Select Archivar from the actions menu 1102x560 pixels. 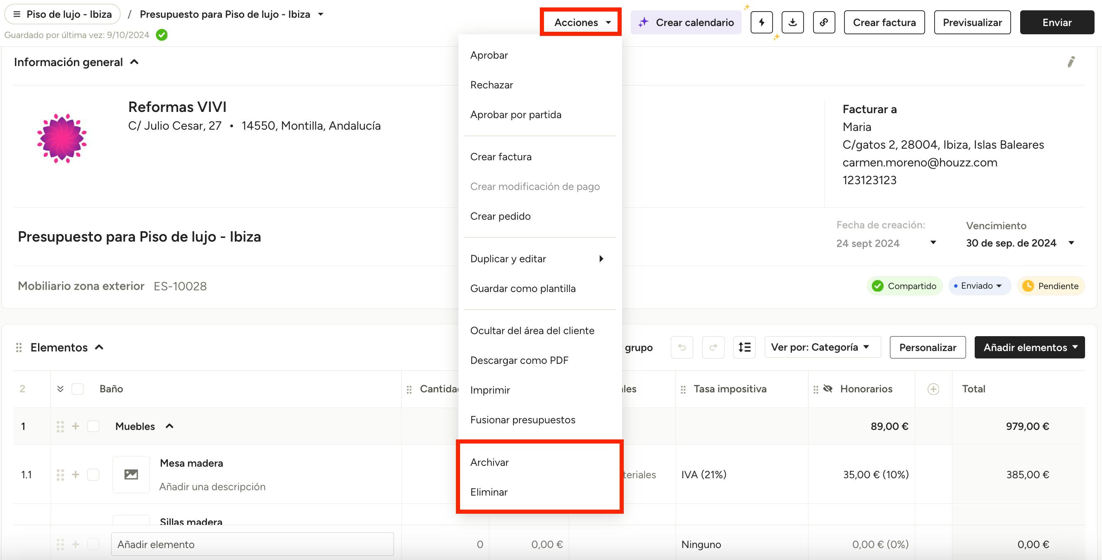pyautogui.click(x=540, y=462)
